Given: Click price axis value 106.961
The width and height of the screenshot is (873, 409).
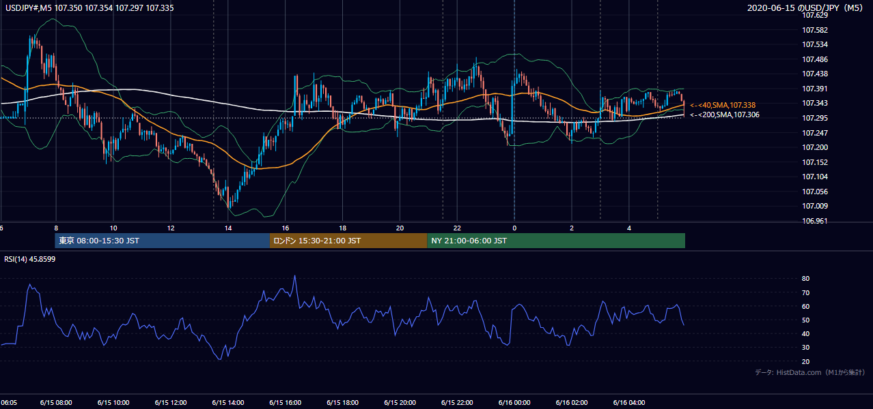Looking at the screenshot, I should pyautogui.click(x=816, y=221).
